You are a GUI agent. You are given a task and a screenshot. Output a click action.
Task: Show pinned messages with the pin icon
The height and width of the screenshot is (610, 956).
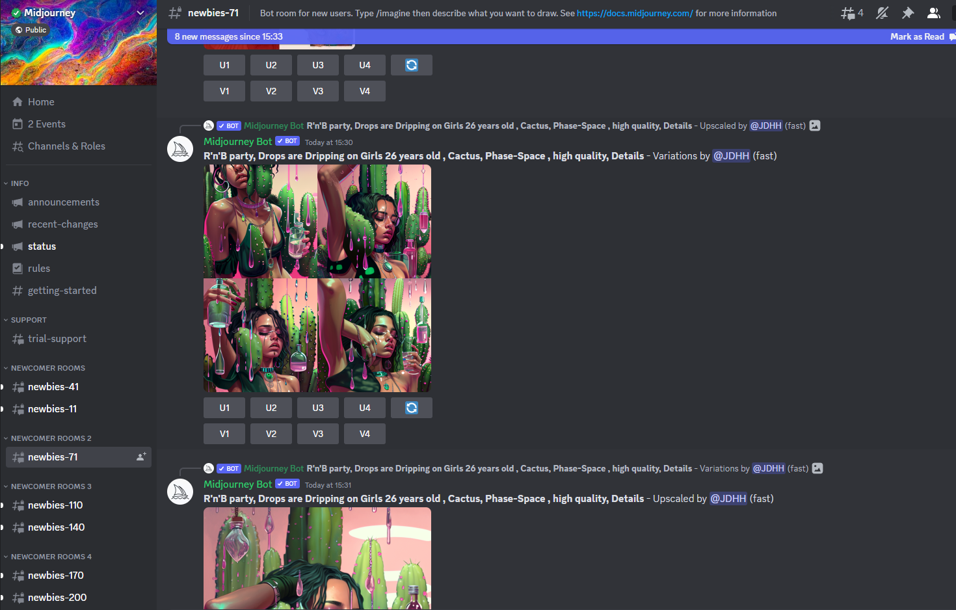(908, 13)
